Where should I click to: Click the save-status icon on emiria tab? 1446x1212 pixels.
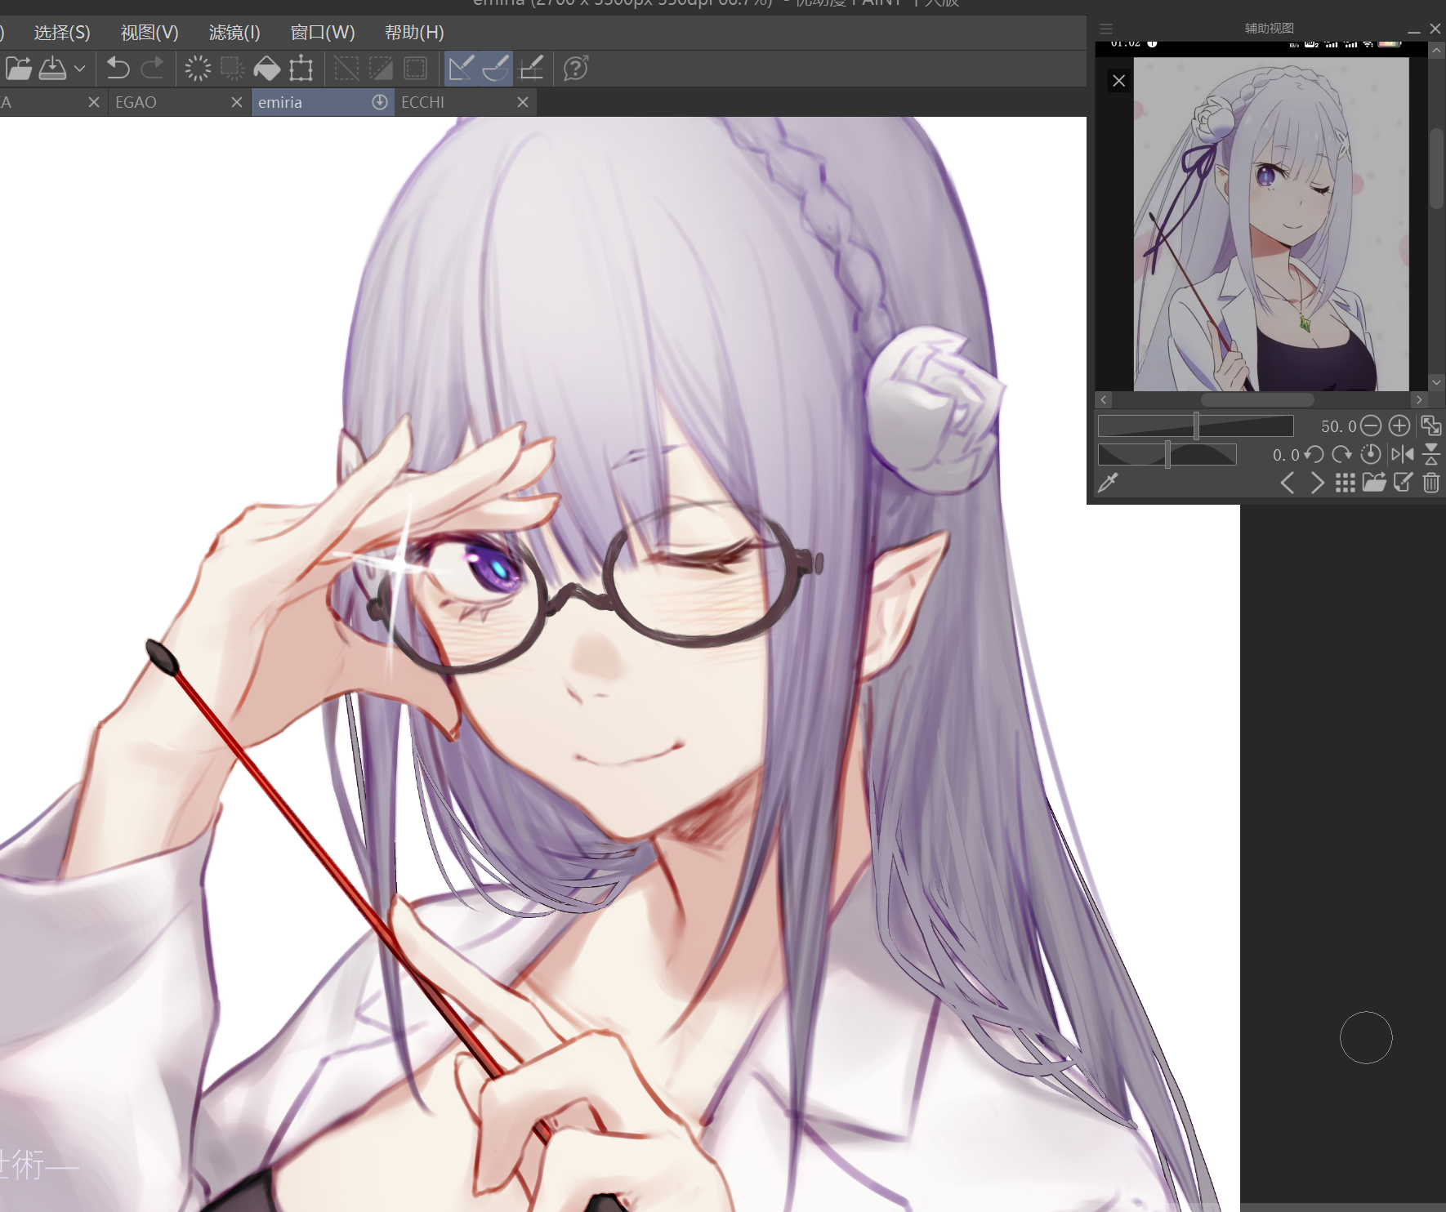[x=380, y=102]
